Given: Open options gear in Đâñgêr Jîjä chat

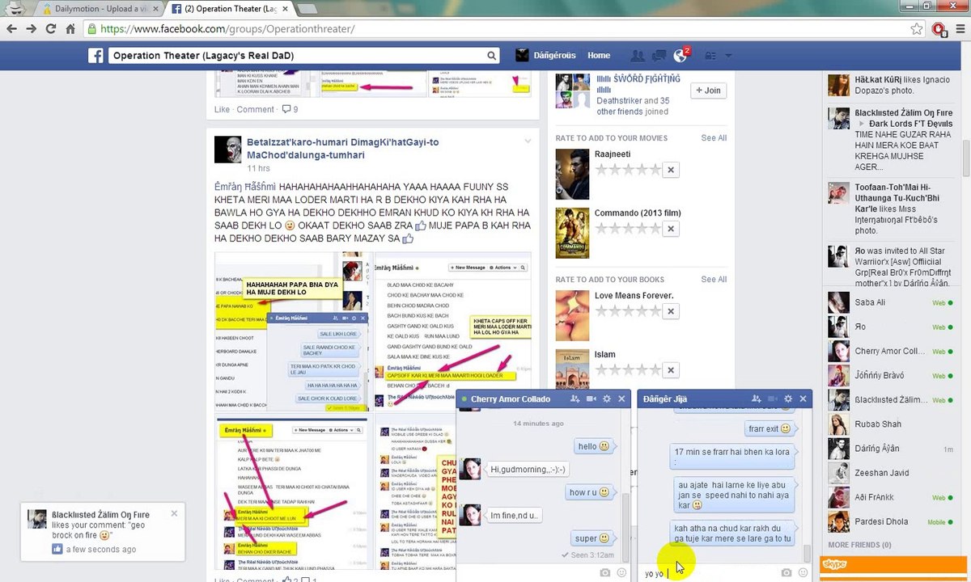Looking at the screenshot, I should pos(787,399).
